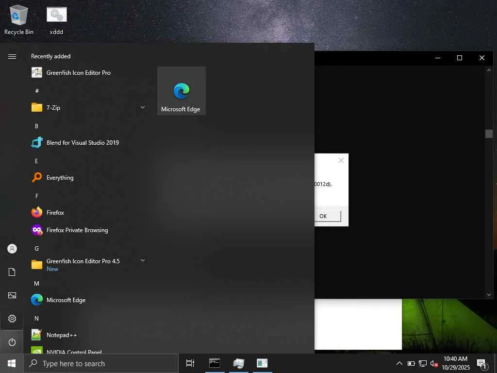The image size is (497, 373).
Task: Open NVIDIA Control Panel entry
Action: 88,350
